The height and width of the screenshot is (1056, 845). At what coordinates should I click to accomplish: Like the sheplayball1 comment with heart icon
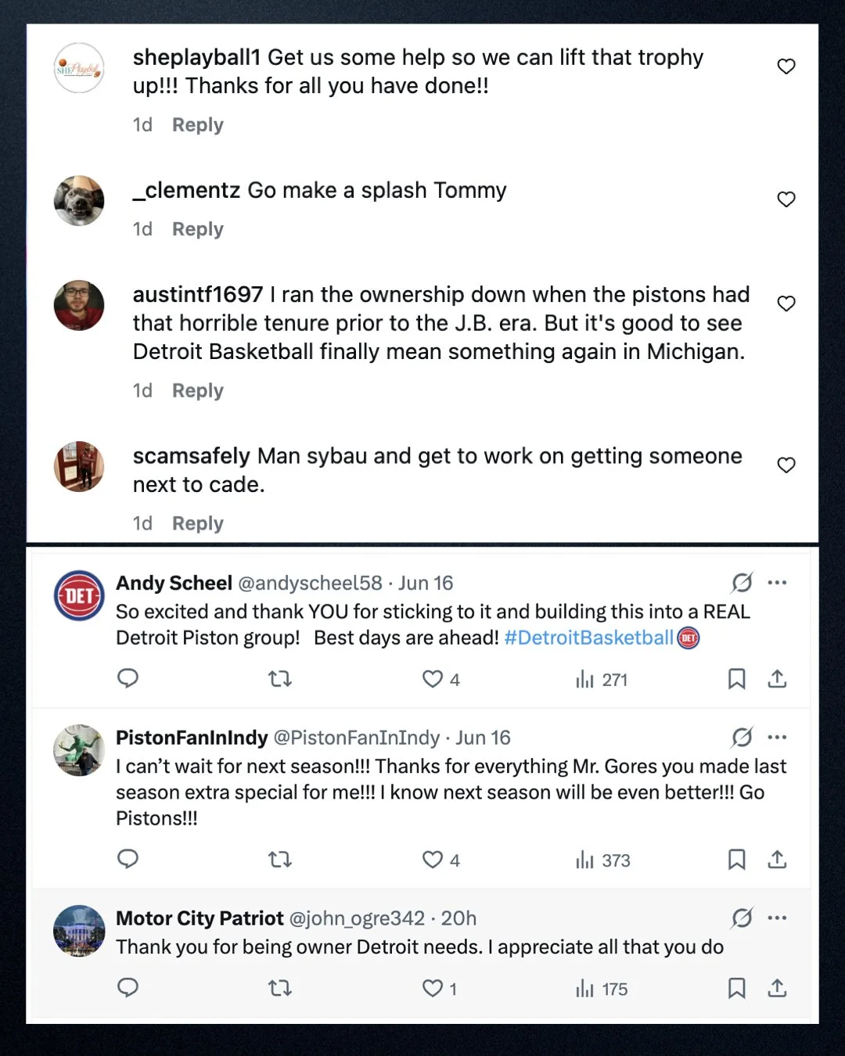tap(786, 66)
